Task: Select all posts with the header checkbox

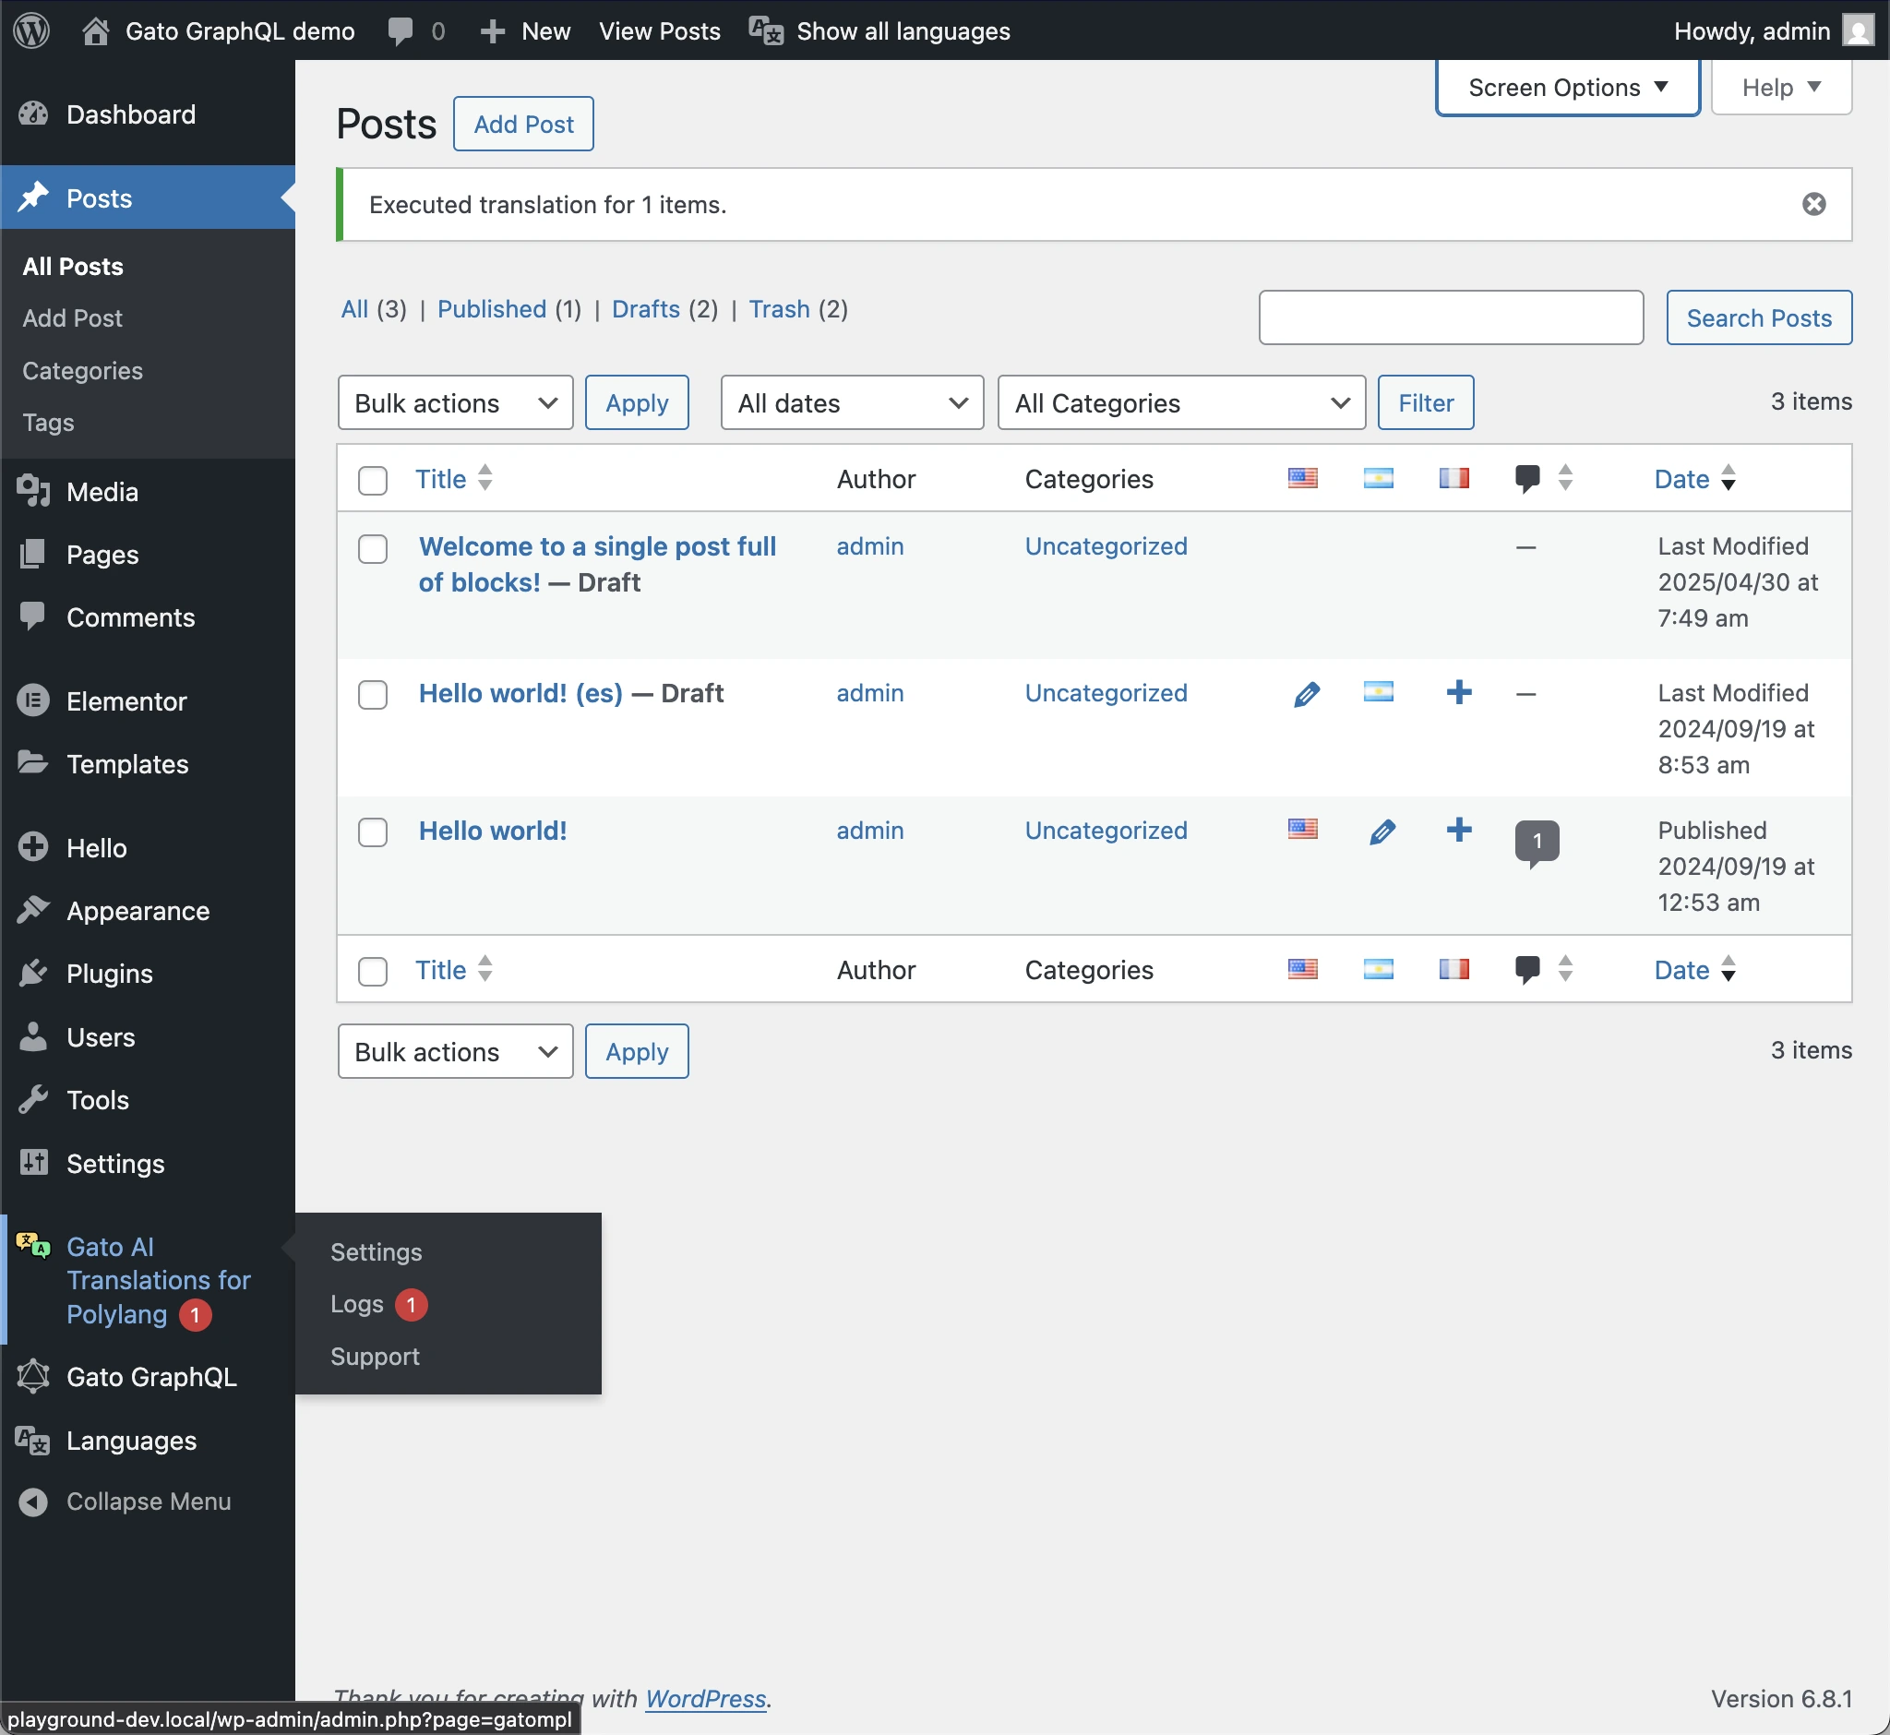Action: tap(372, 481)
